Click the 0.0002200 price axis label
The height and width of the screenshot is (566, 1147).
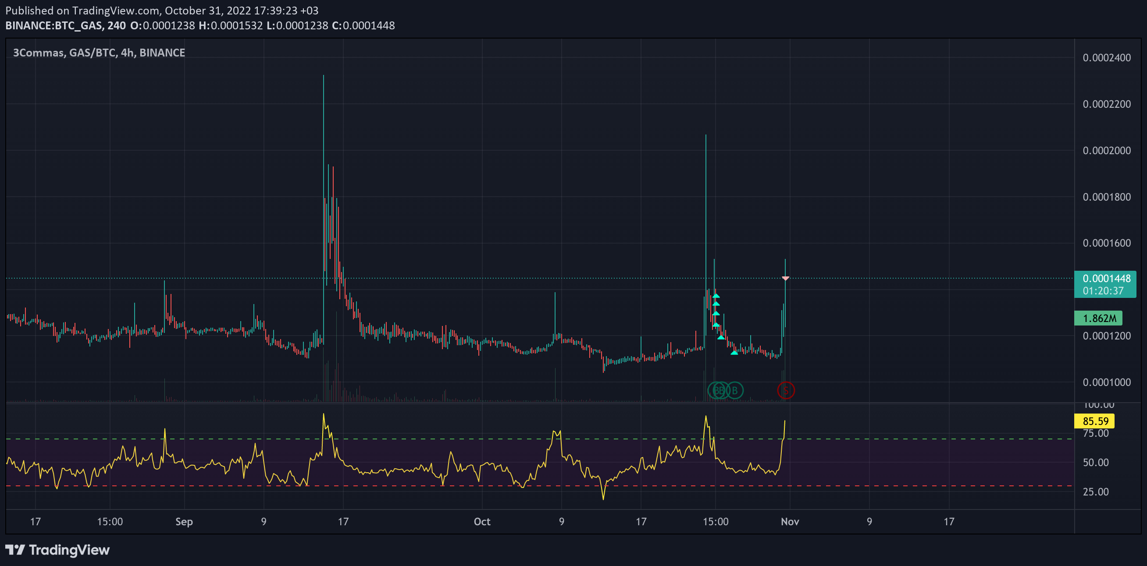point(1107,104)
